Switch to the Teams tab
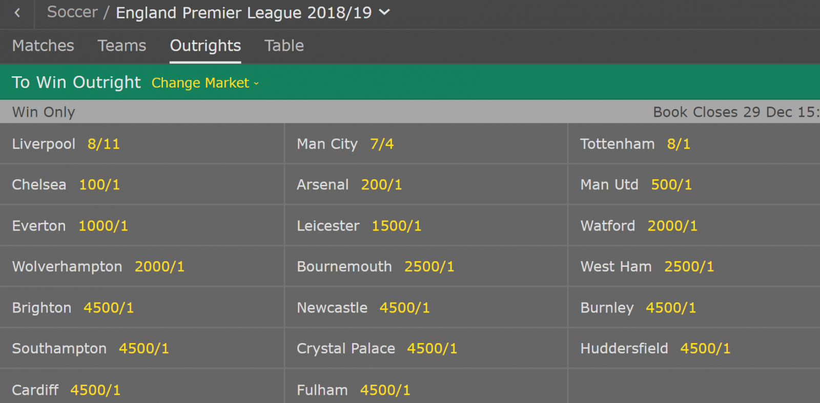Image resolution: width=820 pixels, height=403 pixels. pyautogui.click(x=122, y=46)
